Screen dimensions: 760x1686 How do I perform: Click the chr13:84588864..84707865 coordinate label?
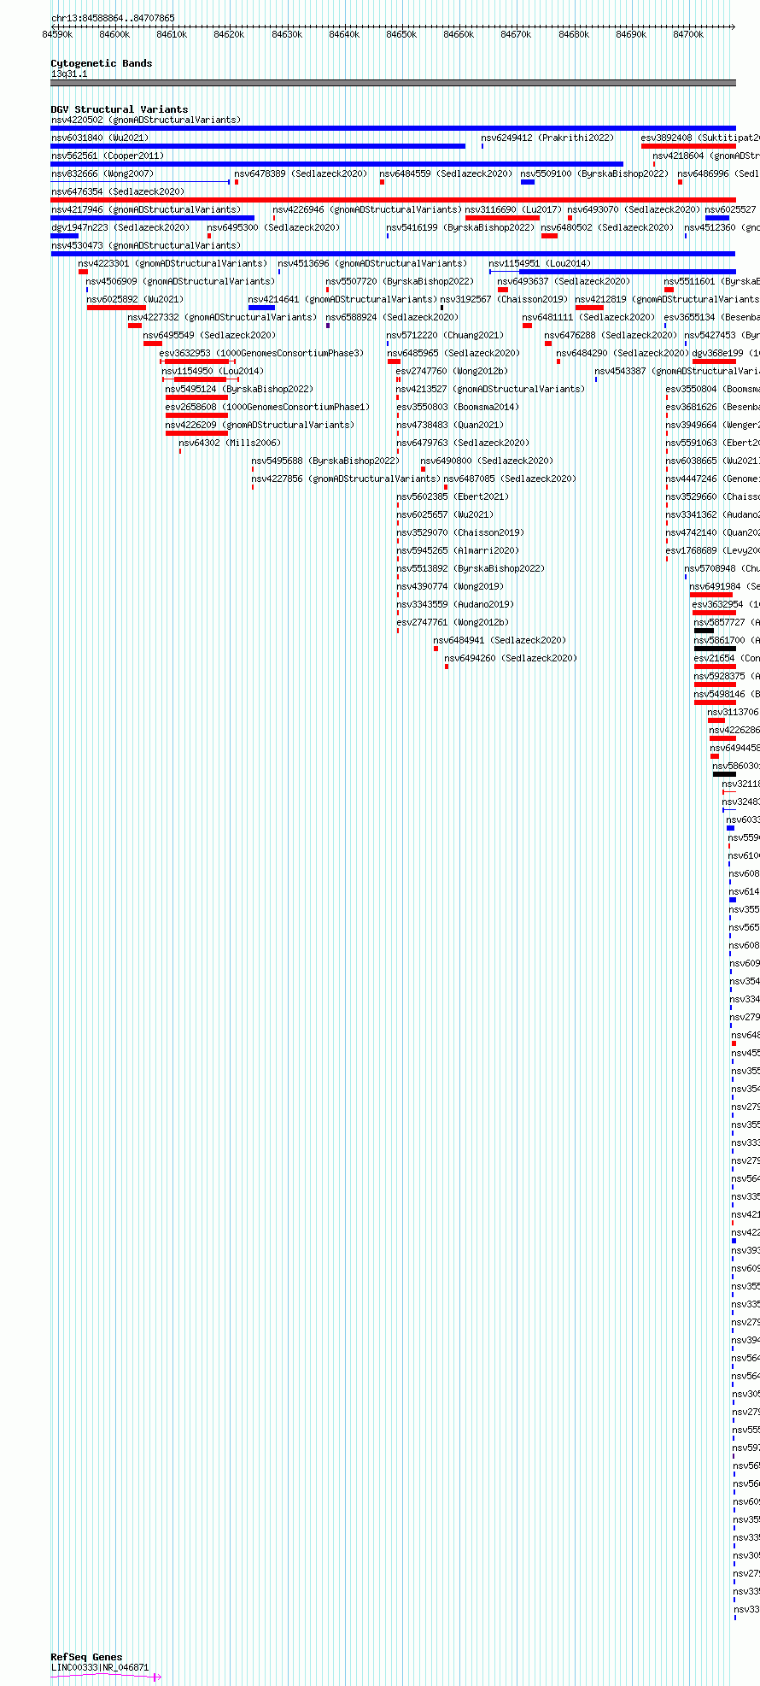113,18
